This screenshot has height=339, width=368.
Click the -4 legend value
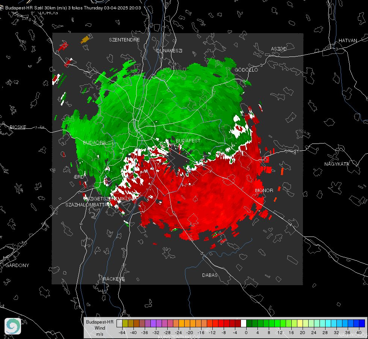[235, 333]
